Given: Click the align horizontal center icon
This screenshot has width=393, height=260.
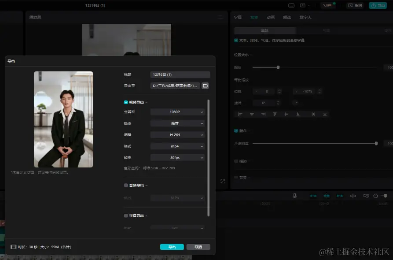Looking at the screenshot, I should click(x=252, y=114).
